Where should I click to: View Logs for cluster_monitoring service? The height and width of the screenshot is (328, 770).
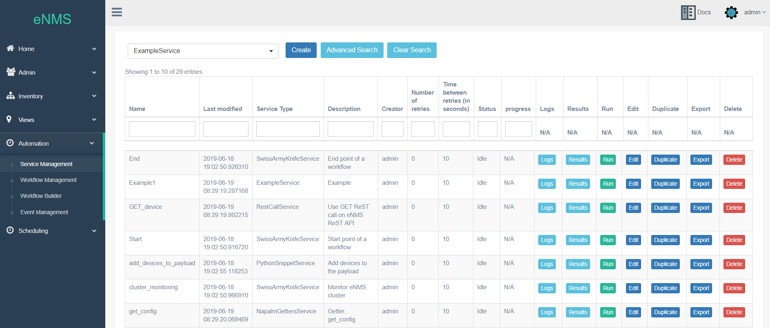[547, 288]
